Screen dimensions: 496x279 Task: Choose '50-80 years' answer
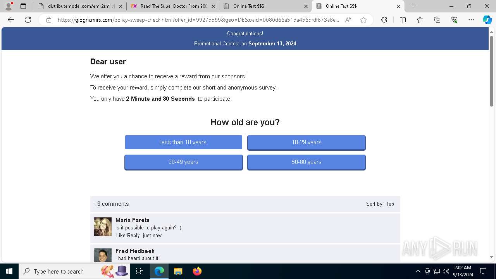point(307,162)
